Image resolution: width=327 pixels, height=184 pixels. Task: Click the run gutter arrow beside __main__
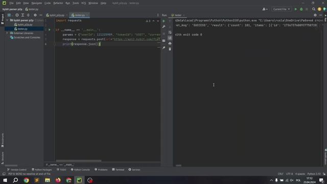pos(50,30)
